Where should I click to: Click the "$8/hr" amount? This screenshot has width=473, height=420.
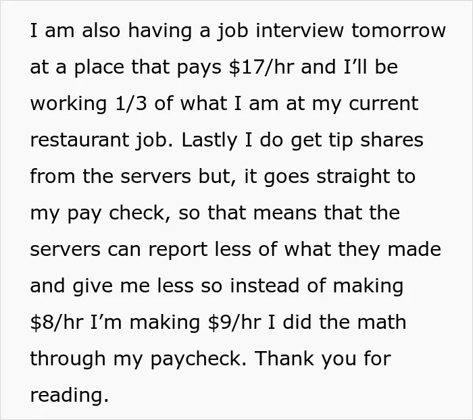point(56,322)
